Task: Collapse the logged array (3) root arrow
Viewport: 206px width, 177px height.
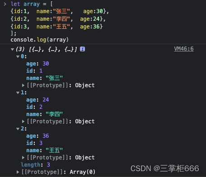Action: [x=13, y=49]
